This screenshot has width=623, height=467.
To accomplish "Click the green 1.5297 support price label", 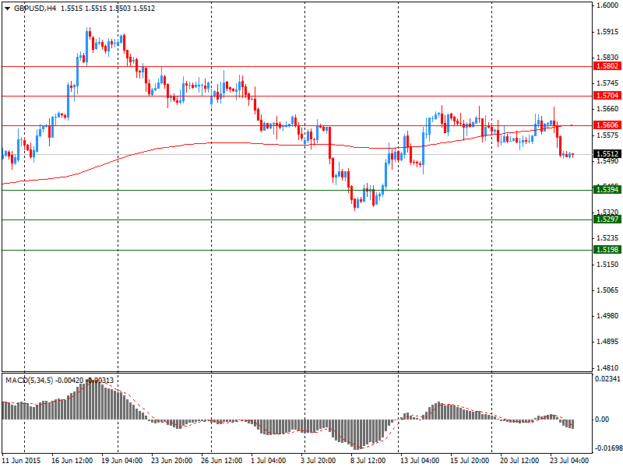I will (607, 219).
